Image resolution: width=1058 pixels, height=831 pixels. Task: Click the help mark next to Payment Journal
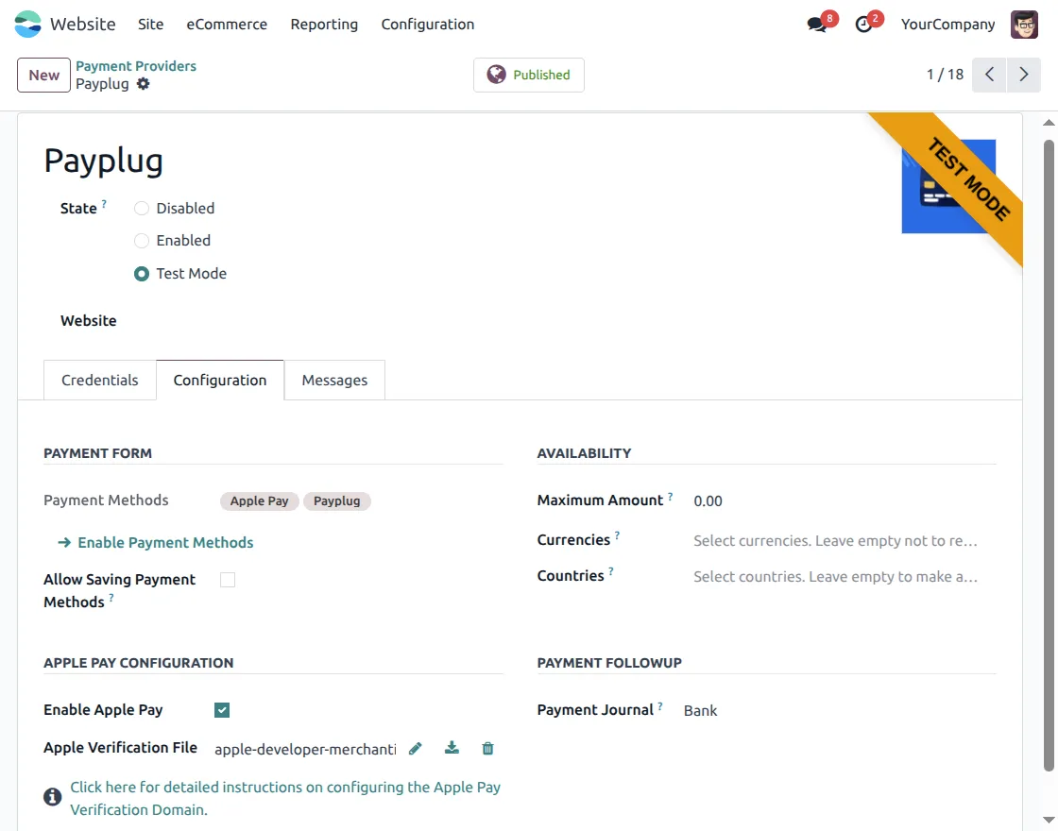click(660, 705)
